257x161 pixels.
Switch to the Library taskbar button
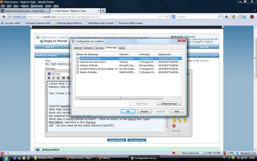112,158
